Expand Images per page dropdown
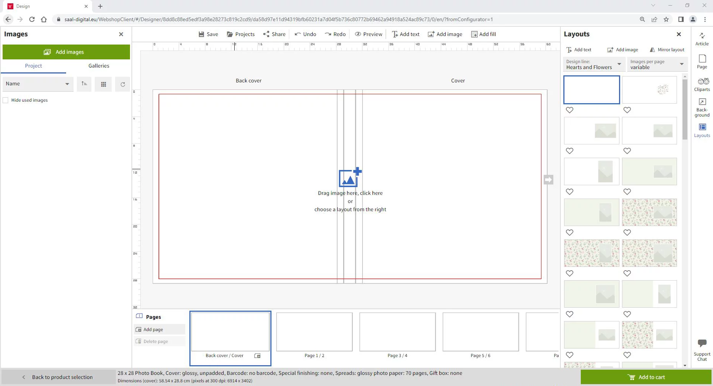Viewport: 713px width, 386px height. (x=657, y=64)
